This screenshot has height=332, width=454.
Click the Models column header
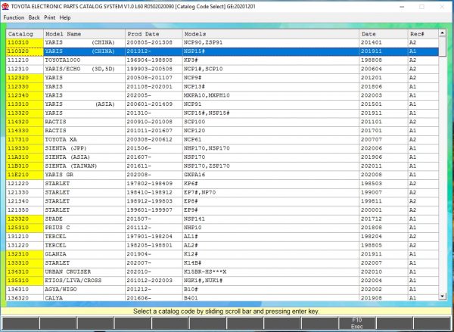click(x=271, y=34)
